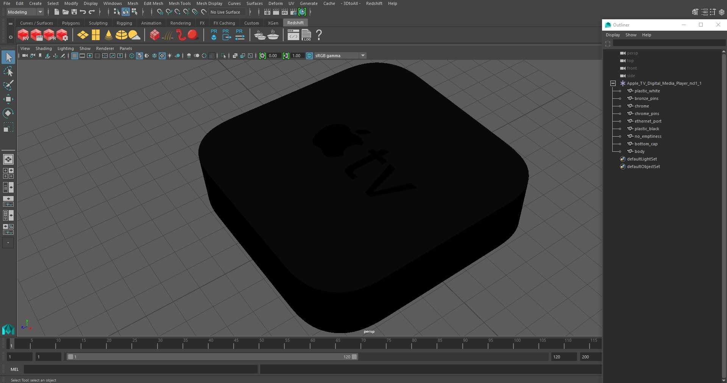Activate the Lasso select tool
Image resolution: width=727 pixels, height=383 pixels.
click(x=8, y=72)
